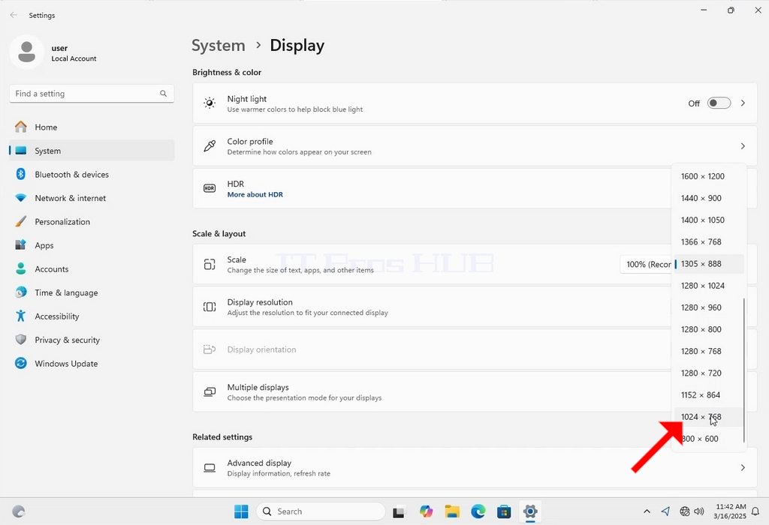769x525 pixels.
Task: Toggle the Night light switch
Action: click(x=719, y=103)
